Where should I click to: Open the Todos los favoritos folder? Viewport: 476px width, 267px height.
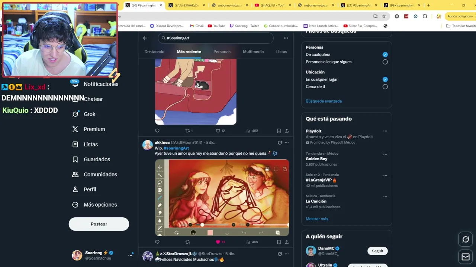pos(461,26)
